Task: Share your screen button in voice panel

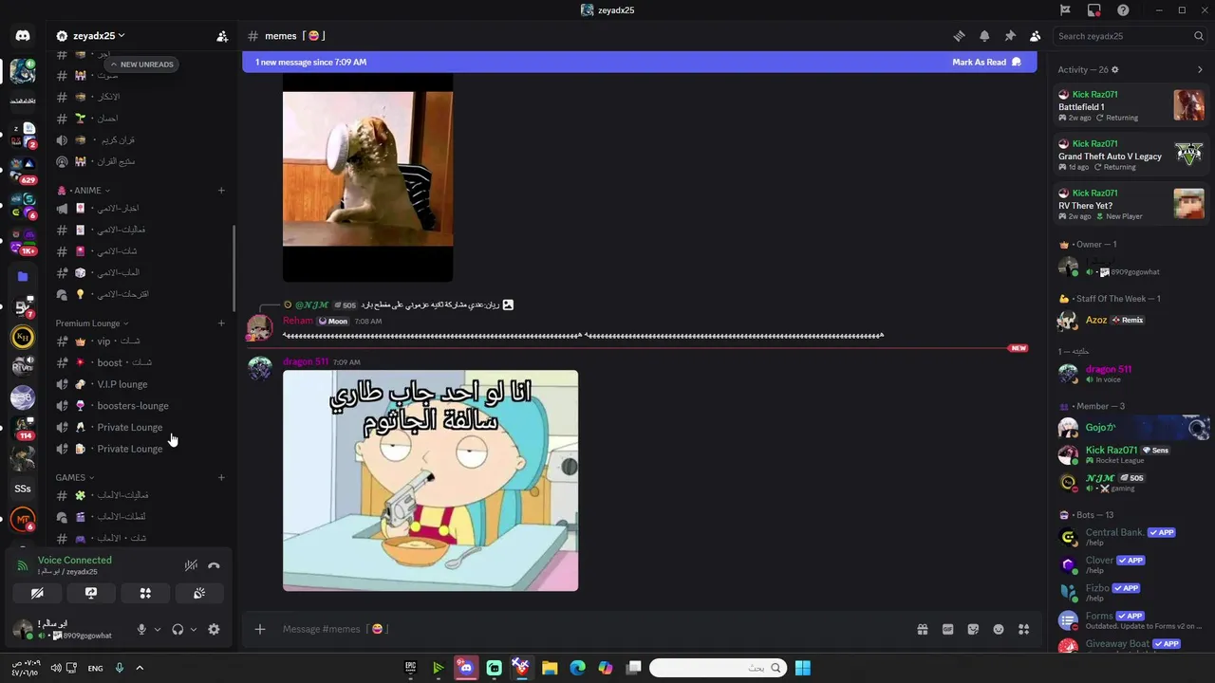Action: click(91, 593)
